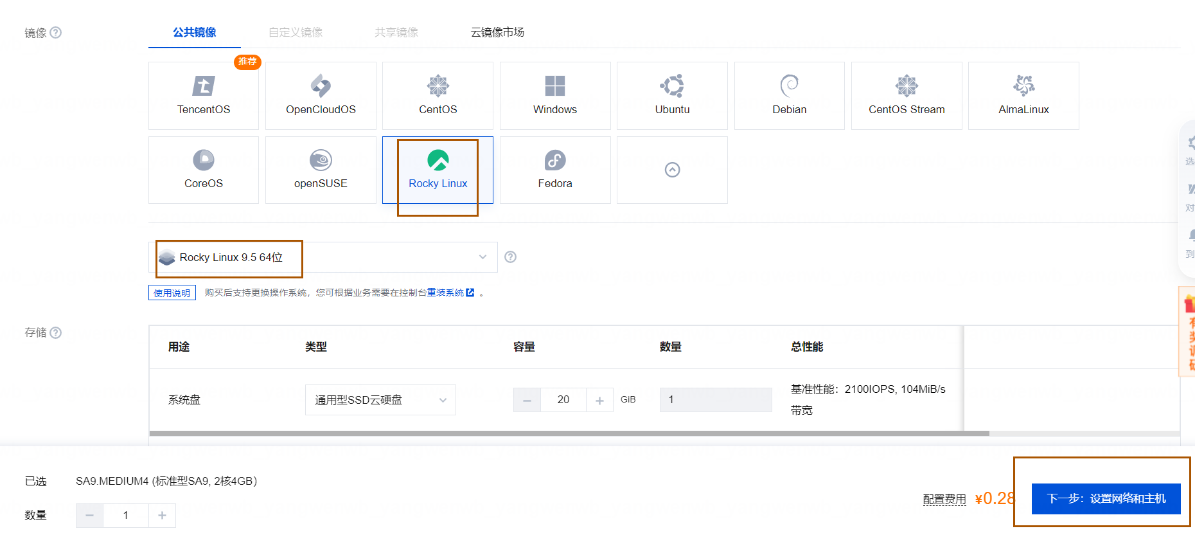
Task: Click the 用途 column header
Action: click(179, 347)
